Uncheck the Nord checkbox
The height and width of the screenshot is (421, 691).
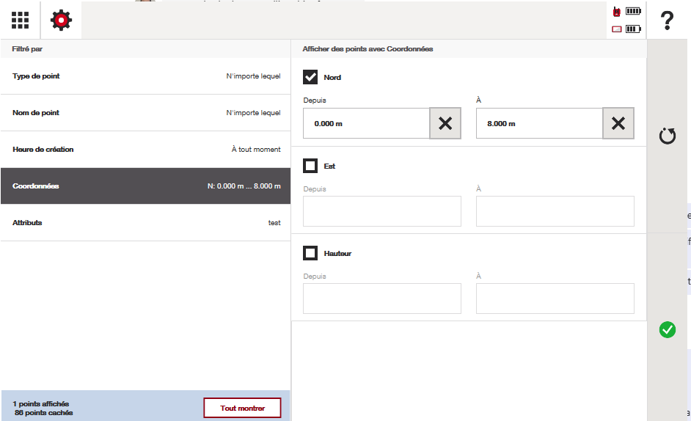(x=310, y=77)
